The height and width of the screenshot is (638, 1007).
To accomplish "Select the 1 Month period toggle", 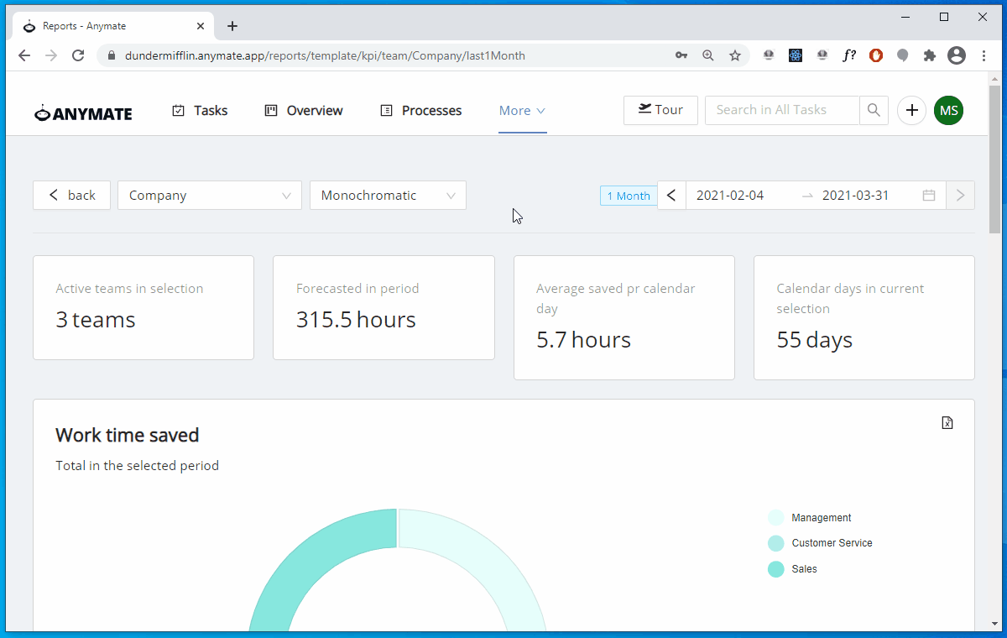I will (x=628, y=195).
